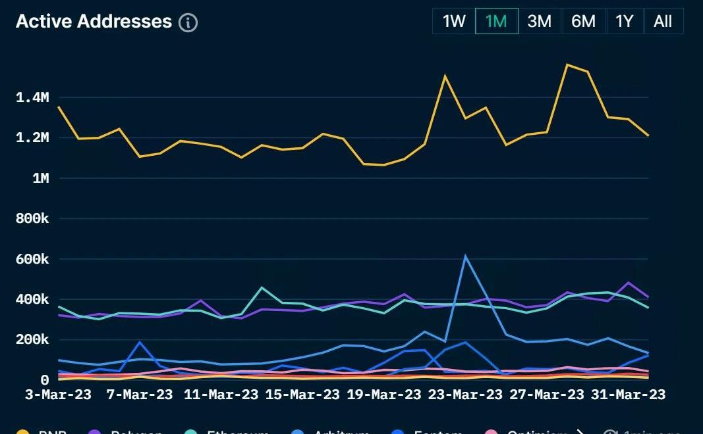Viewport: 703px width, 434px height.
Task: Click the Fantom legend color dot
Action: [x=398, y=431]
